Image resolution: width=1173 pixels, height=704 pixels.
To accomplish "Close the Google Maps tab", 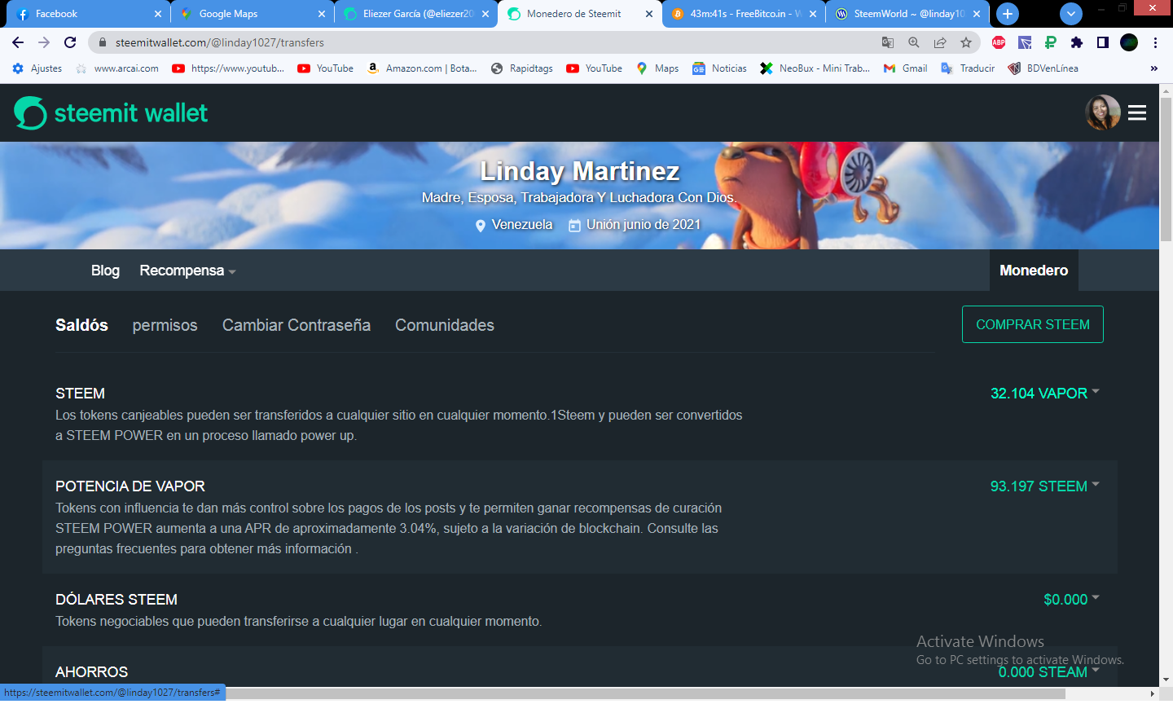I will click(x=322, y=14).
